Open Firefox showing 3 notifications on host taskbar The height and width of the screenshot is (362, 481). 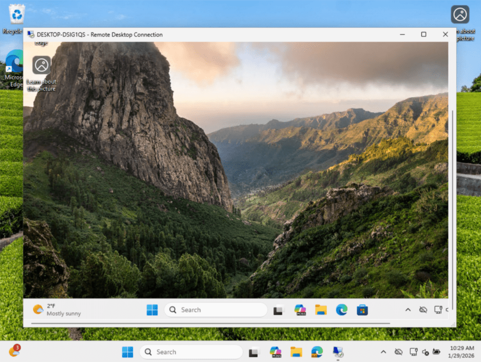pyautogui.click(x=14, y=351)
